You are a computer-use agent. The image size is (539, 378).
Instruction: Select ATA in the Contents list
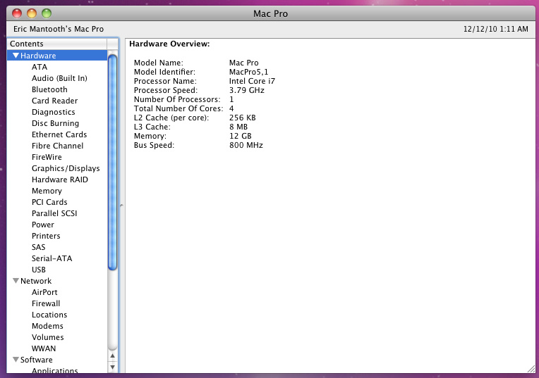pos(40,67)
